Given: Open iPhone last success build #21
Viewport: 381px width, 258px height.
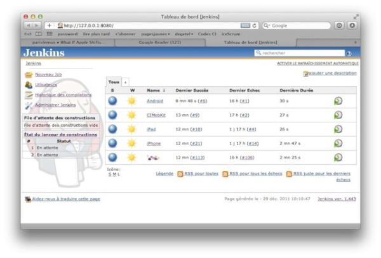Looking at the screenshot, I should tap(196, 143).
